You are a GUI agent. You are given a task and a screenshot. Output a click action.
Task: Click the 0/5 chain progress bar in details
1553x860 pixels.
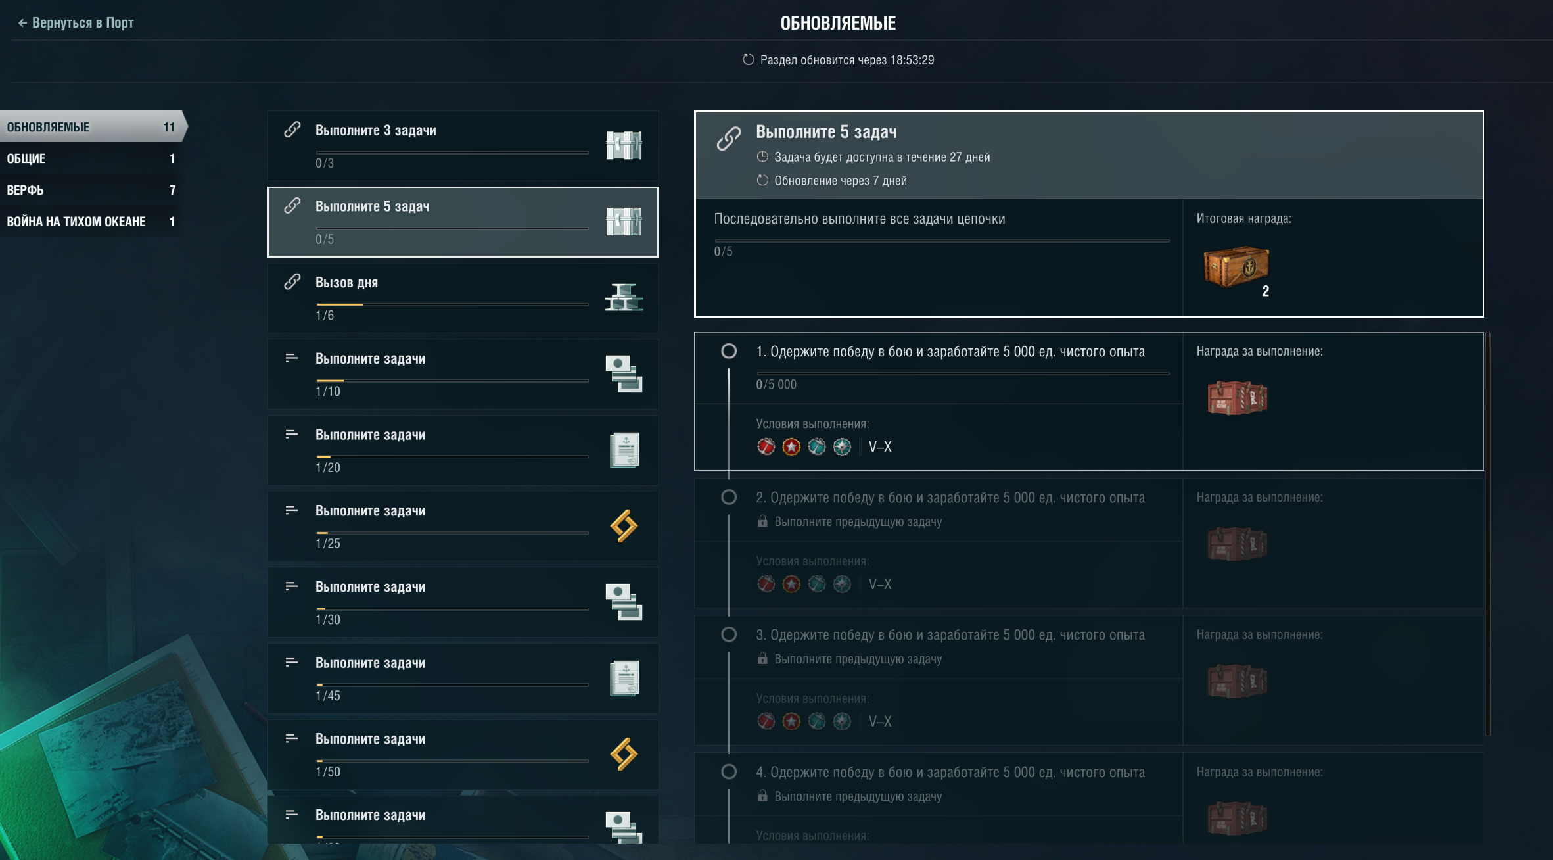pyautogui.click(x=941, y=241)
